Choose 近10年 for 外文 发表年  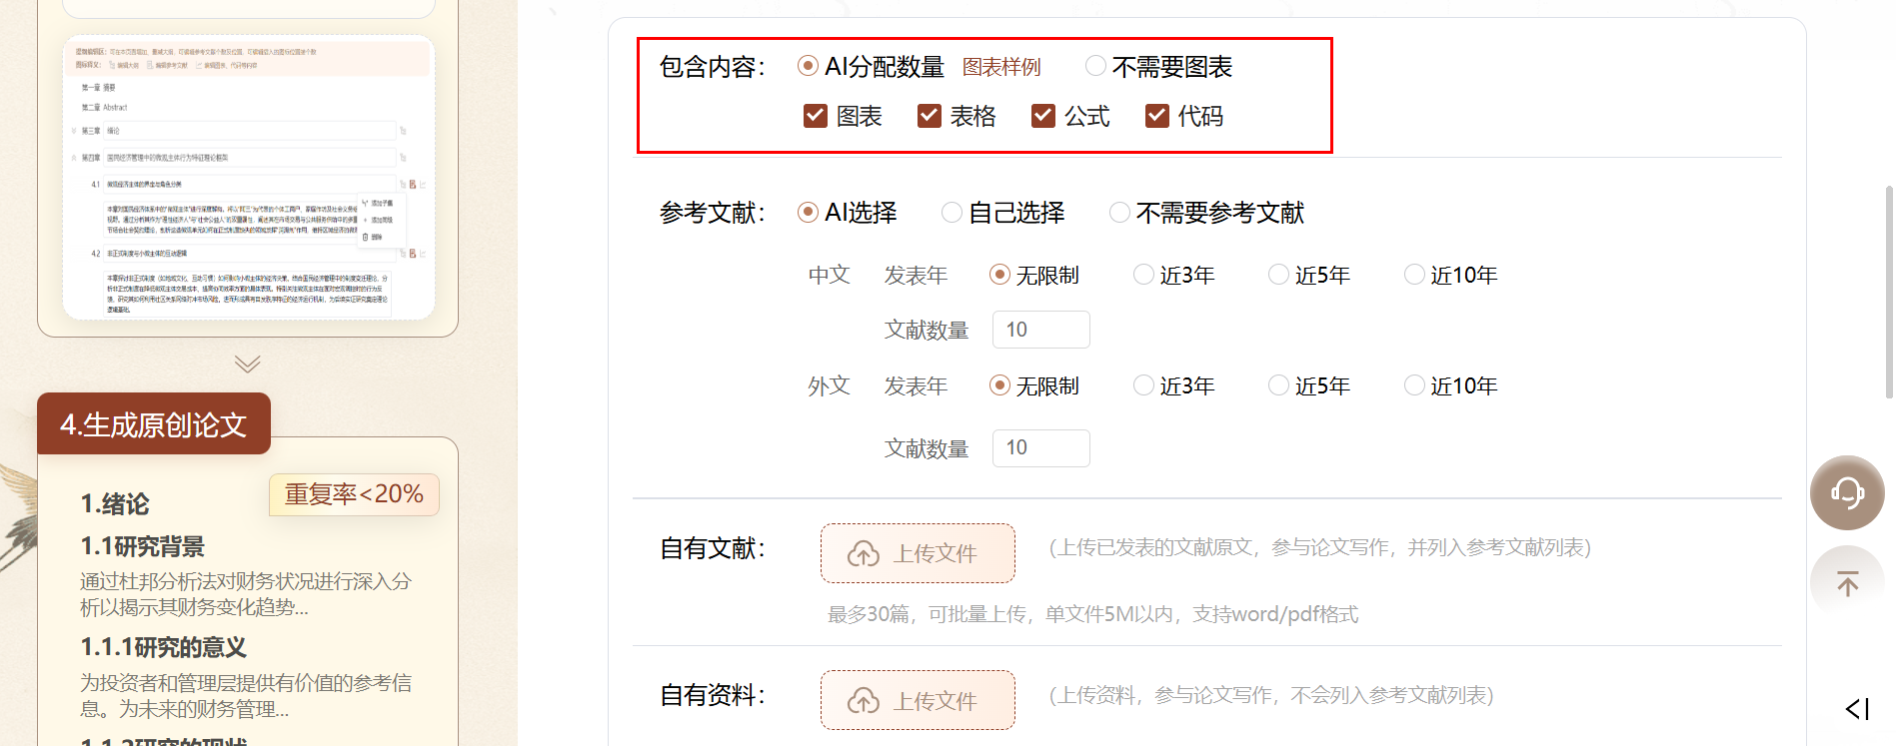(1414, 385)
